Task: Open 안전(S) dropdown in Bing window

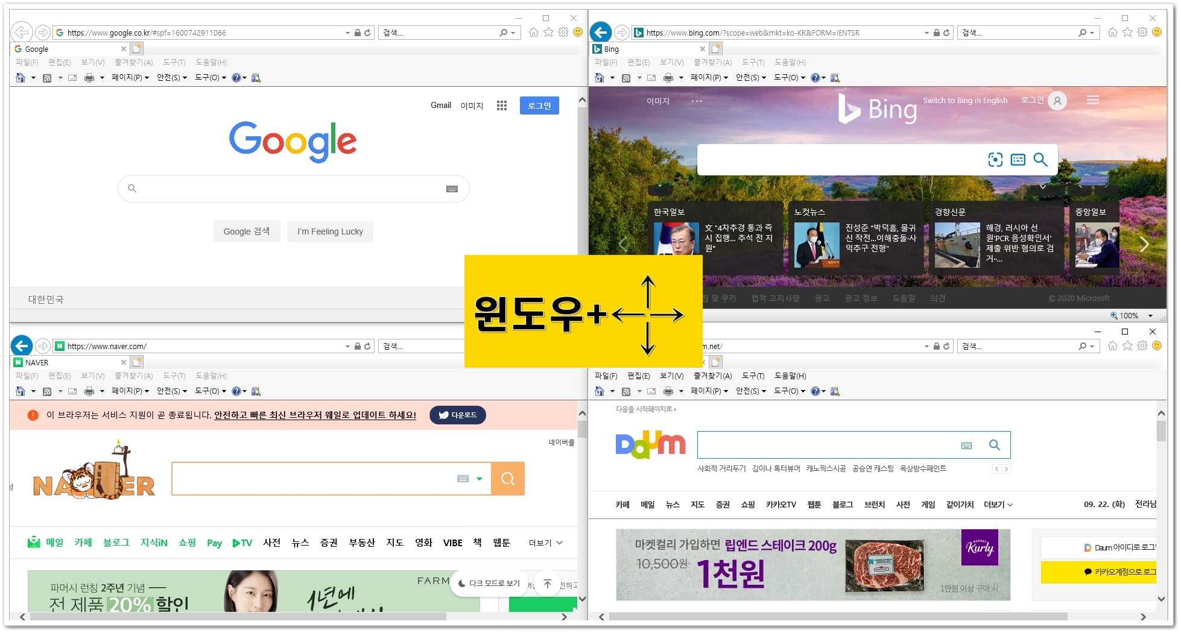Action: coord(751,78)
